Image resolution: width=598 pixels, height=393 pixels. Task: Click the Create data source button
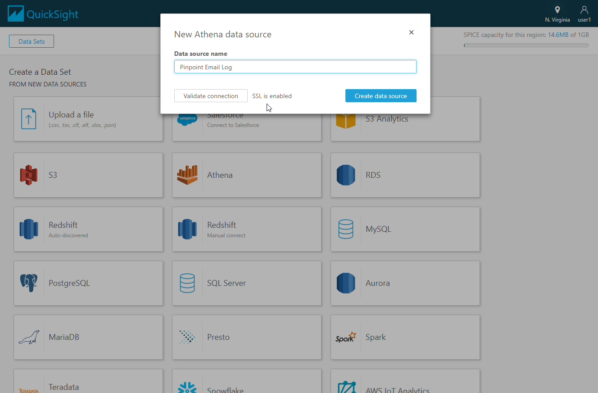coord(381,96)
